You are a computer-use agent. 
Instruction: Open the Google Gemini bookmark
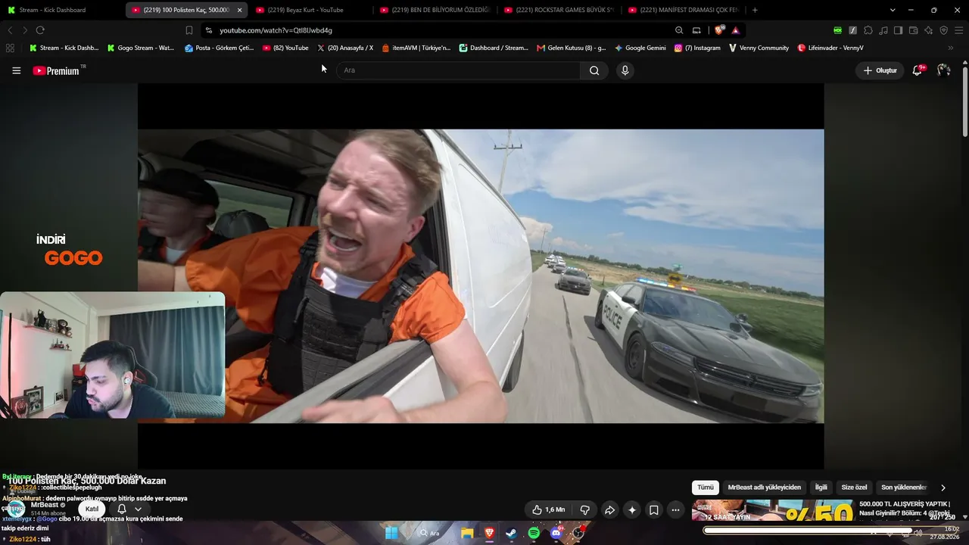[x=640, y=48]
